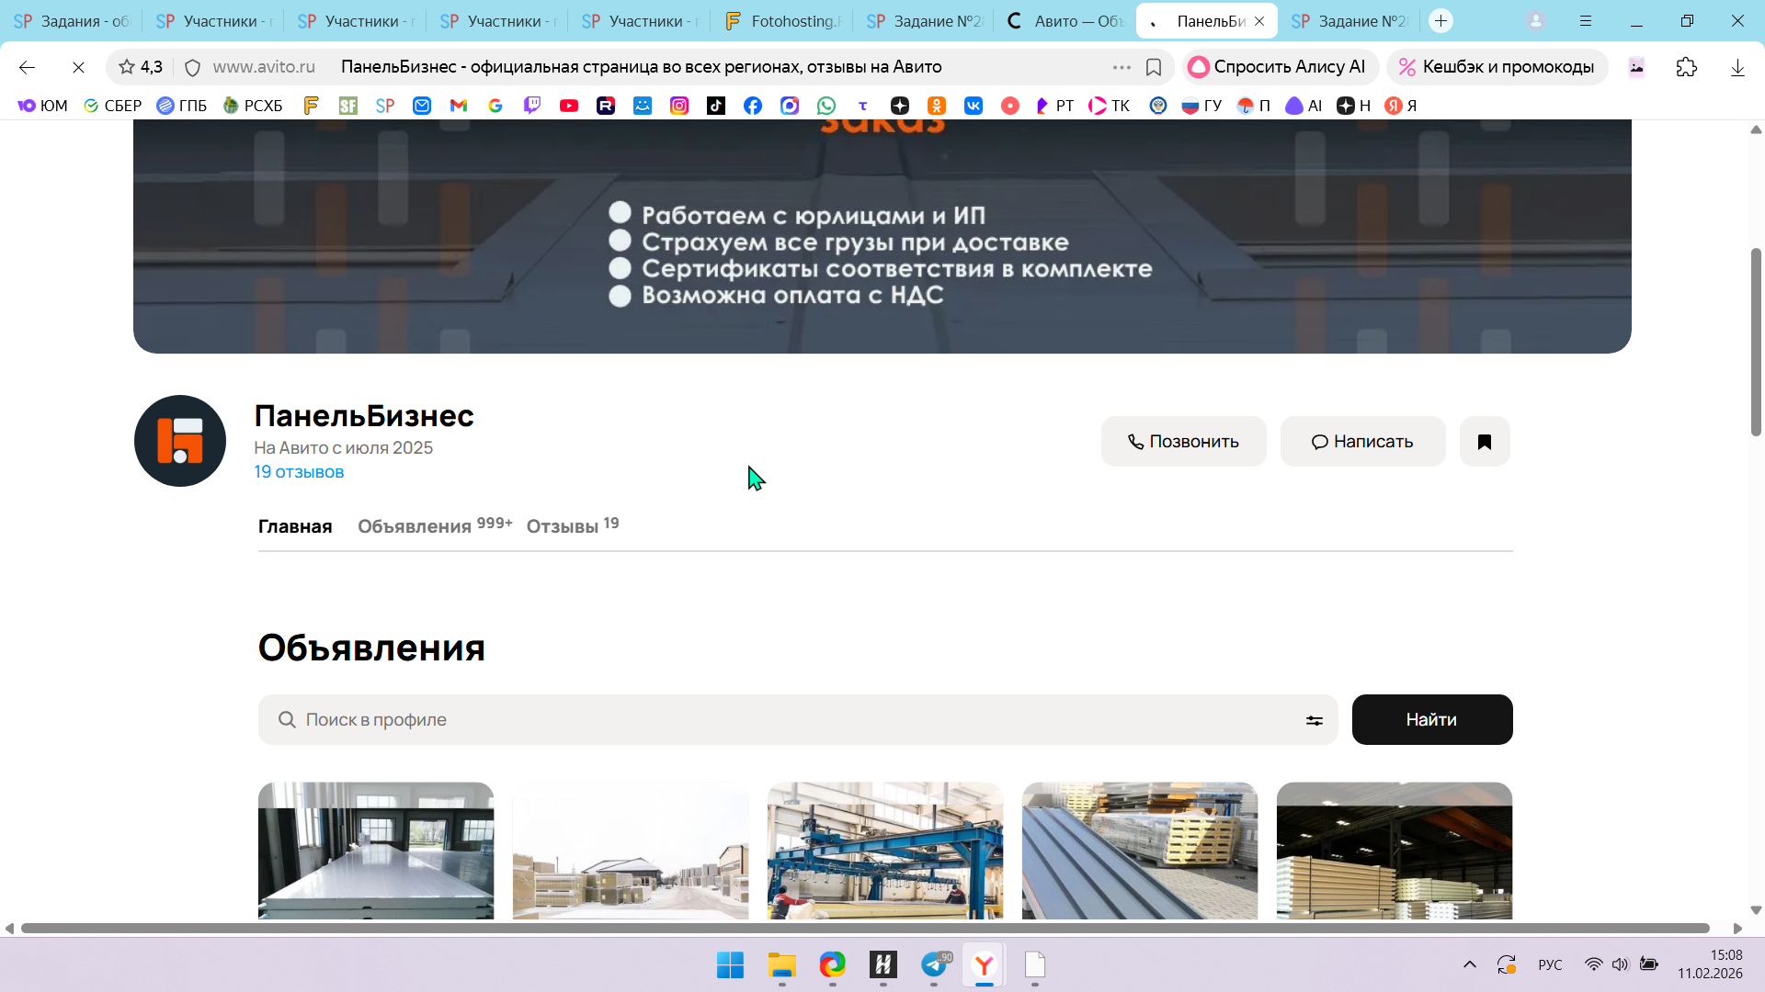Open three-dots menu in address bar
The width and height of the screenshot is (1765, 992).
click(1121, 67)
